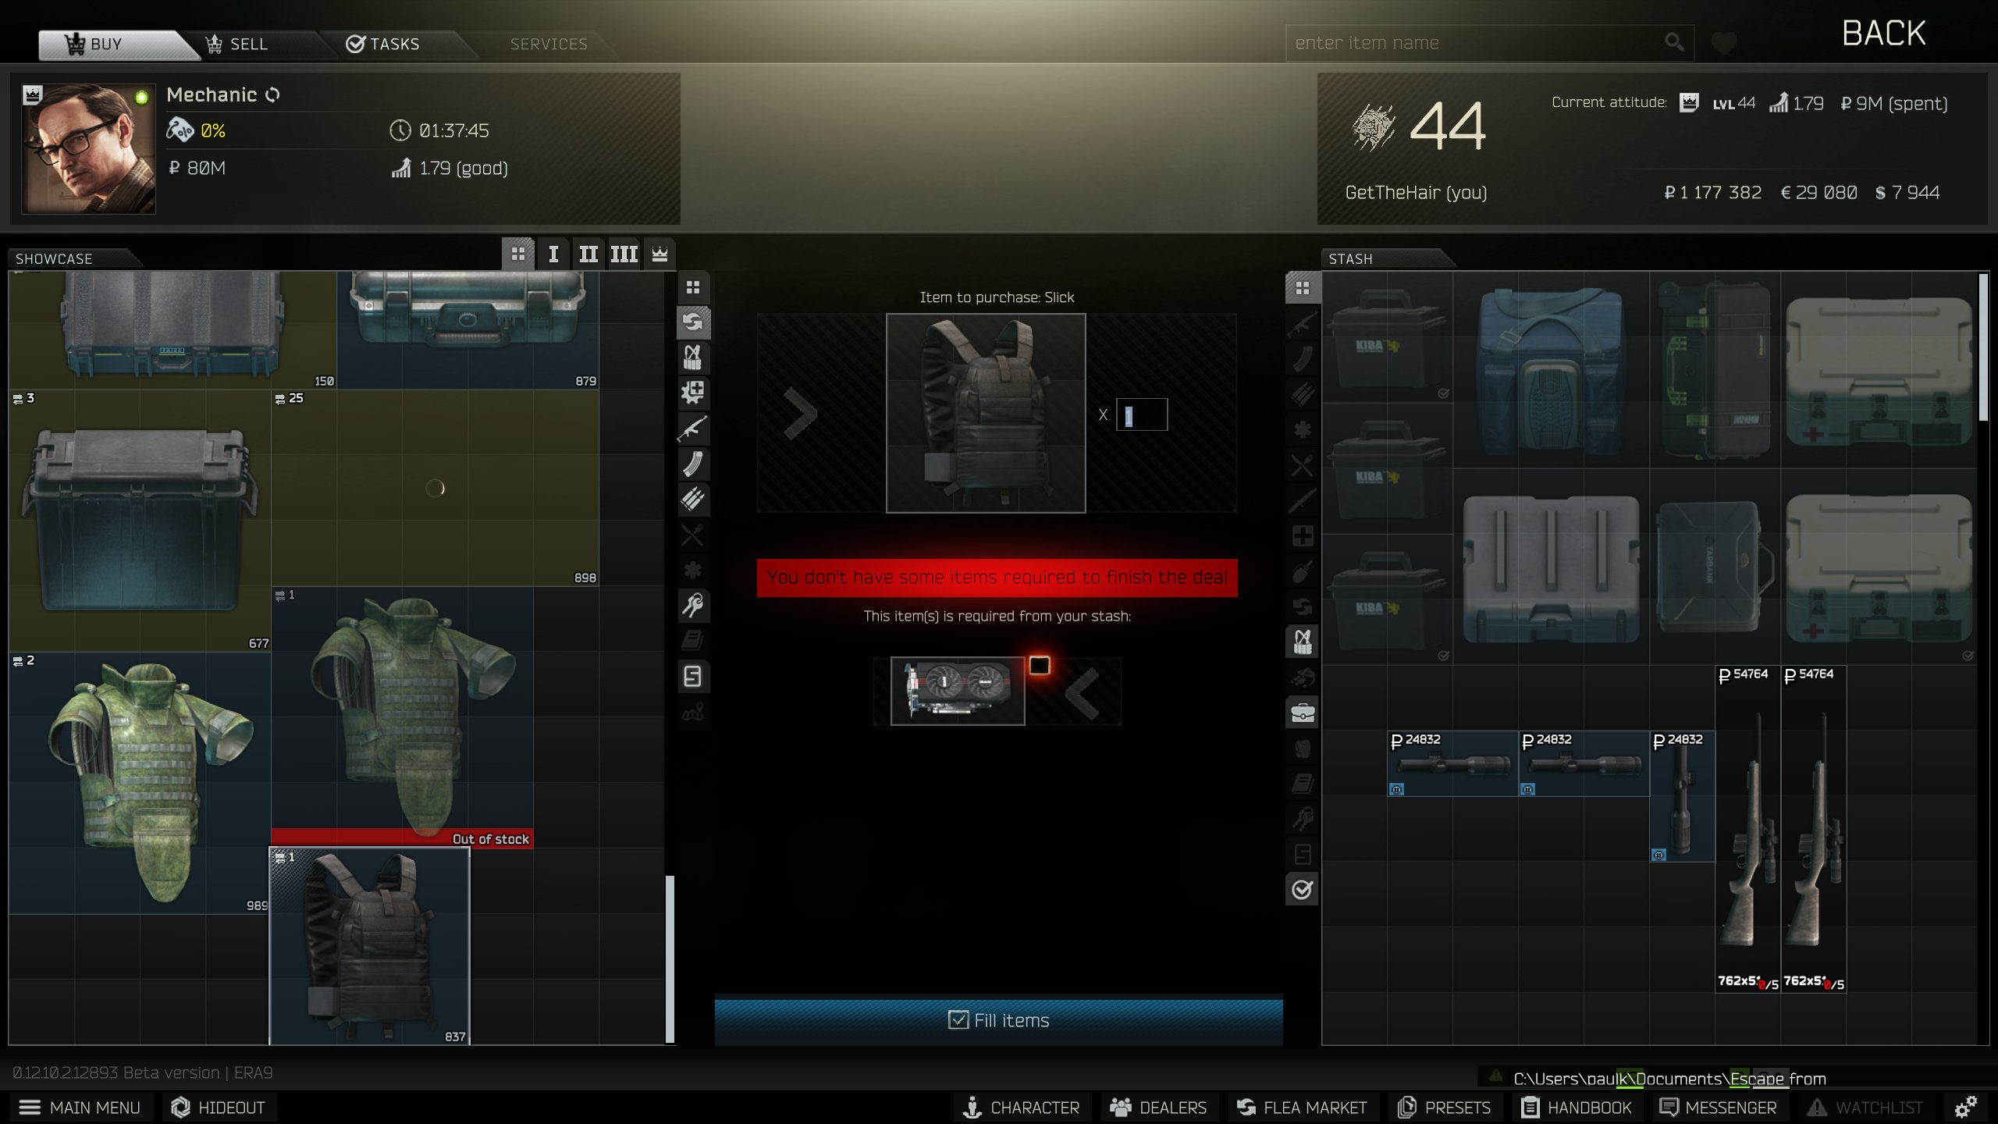Filter stash by grenades category

1303,571
